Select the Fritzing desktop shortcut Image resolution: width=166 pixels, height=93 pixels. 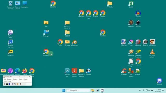[x=74, y=72]
